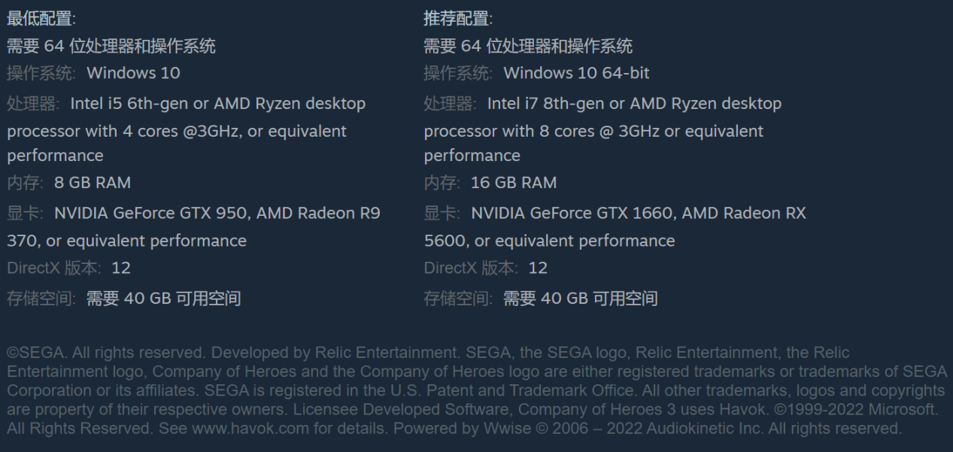Click the 'Intel i5 6th-gen' processor text

coord(133,104)
